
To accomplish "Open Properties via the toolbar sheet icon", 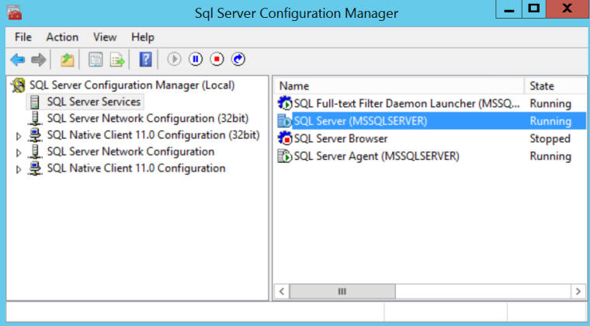I will [x=95, y=60].
